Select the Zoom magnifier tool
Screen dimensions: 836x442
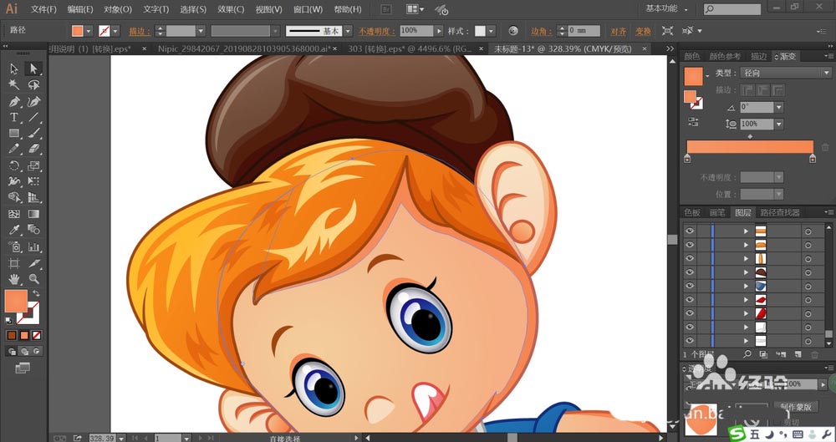(x=33, y=279)
